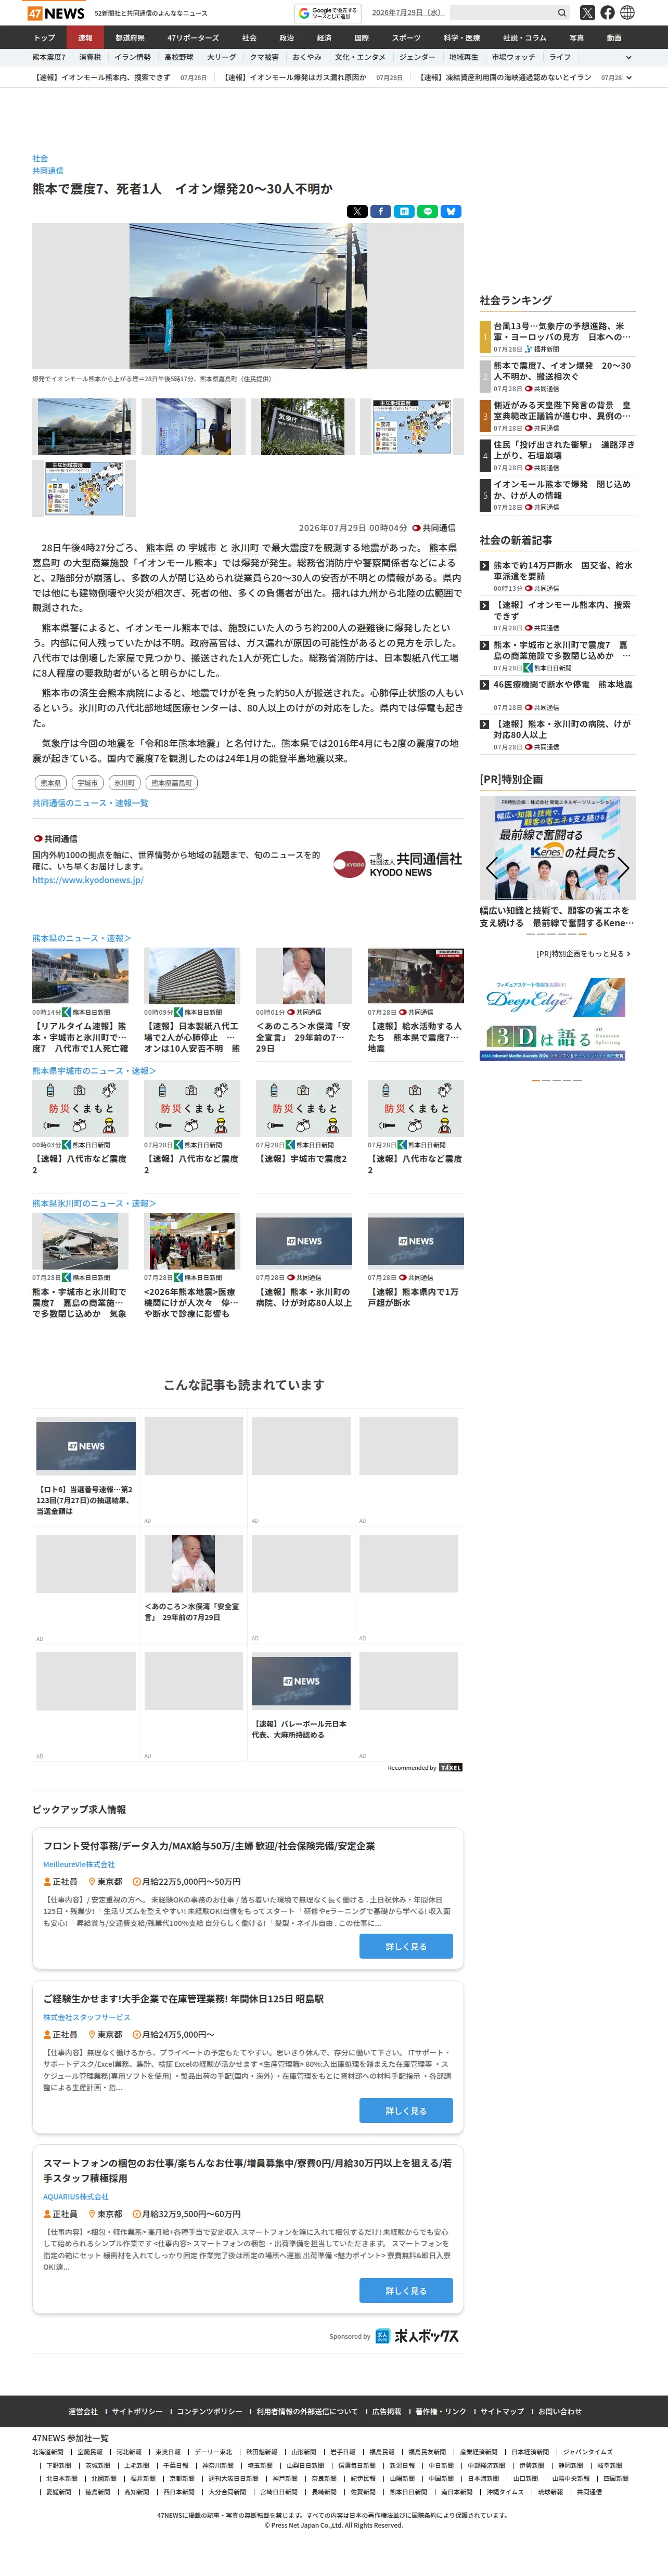Image resolution: width=668 pixels, height=2576 pixels.
Task: Click the 熊本県 tag
Action: tap(50, 783)
